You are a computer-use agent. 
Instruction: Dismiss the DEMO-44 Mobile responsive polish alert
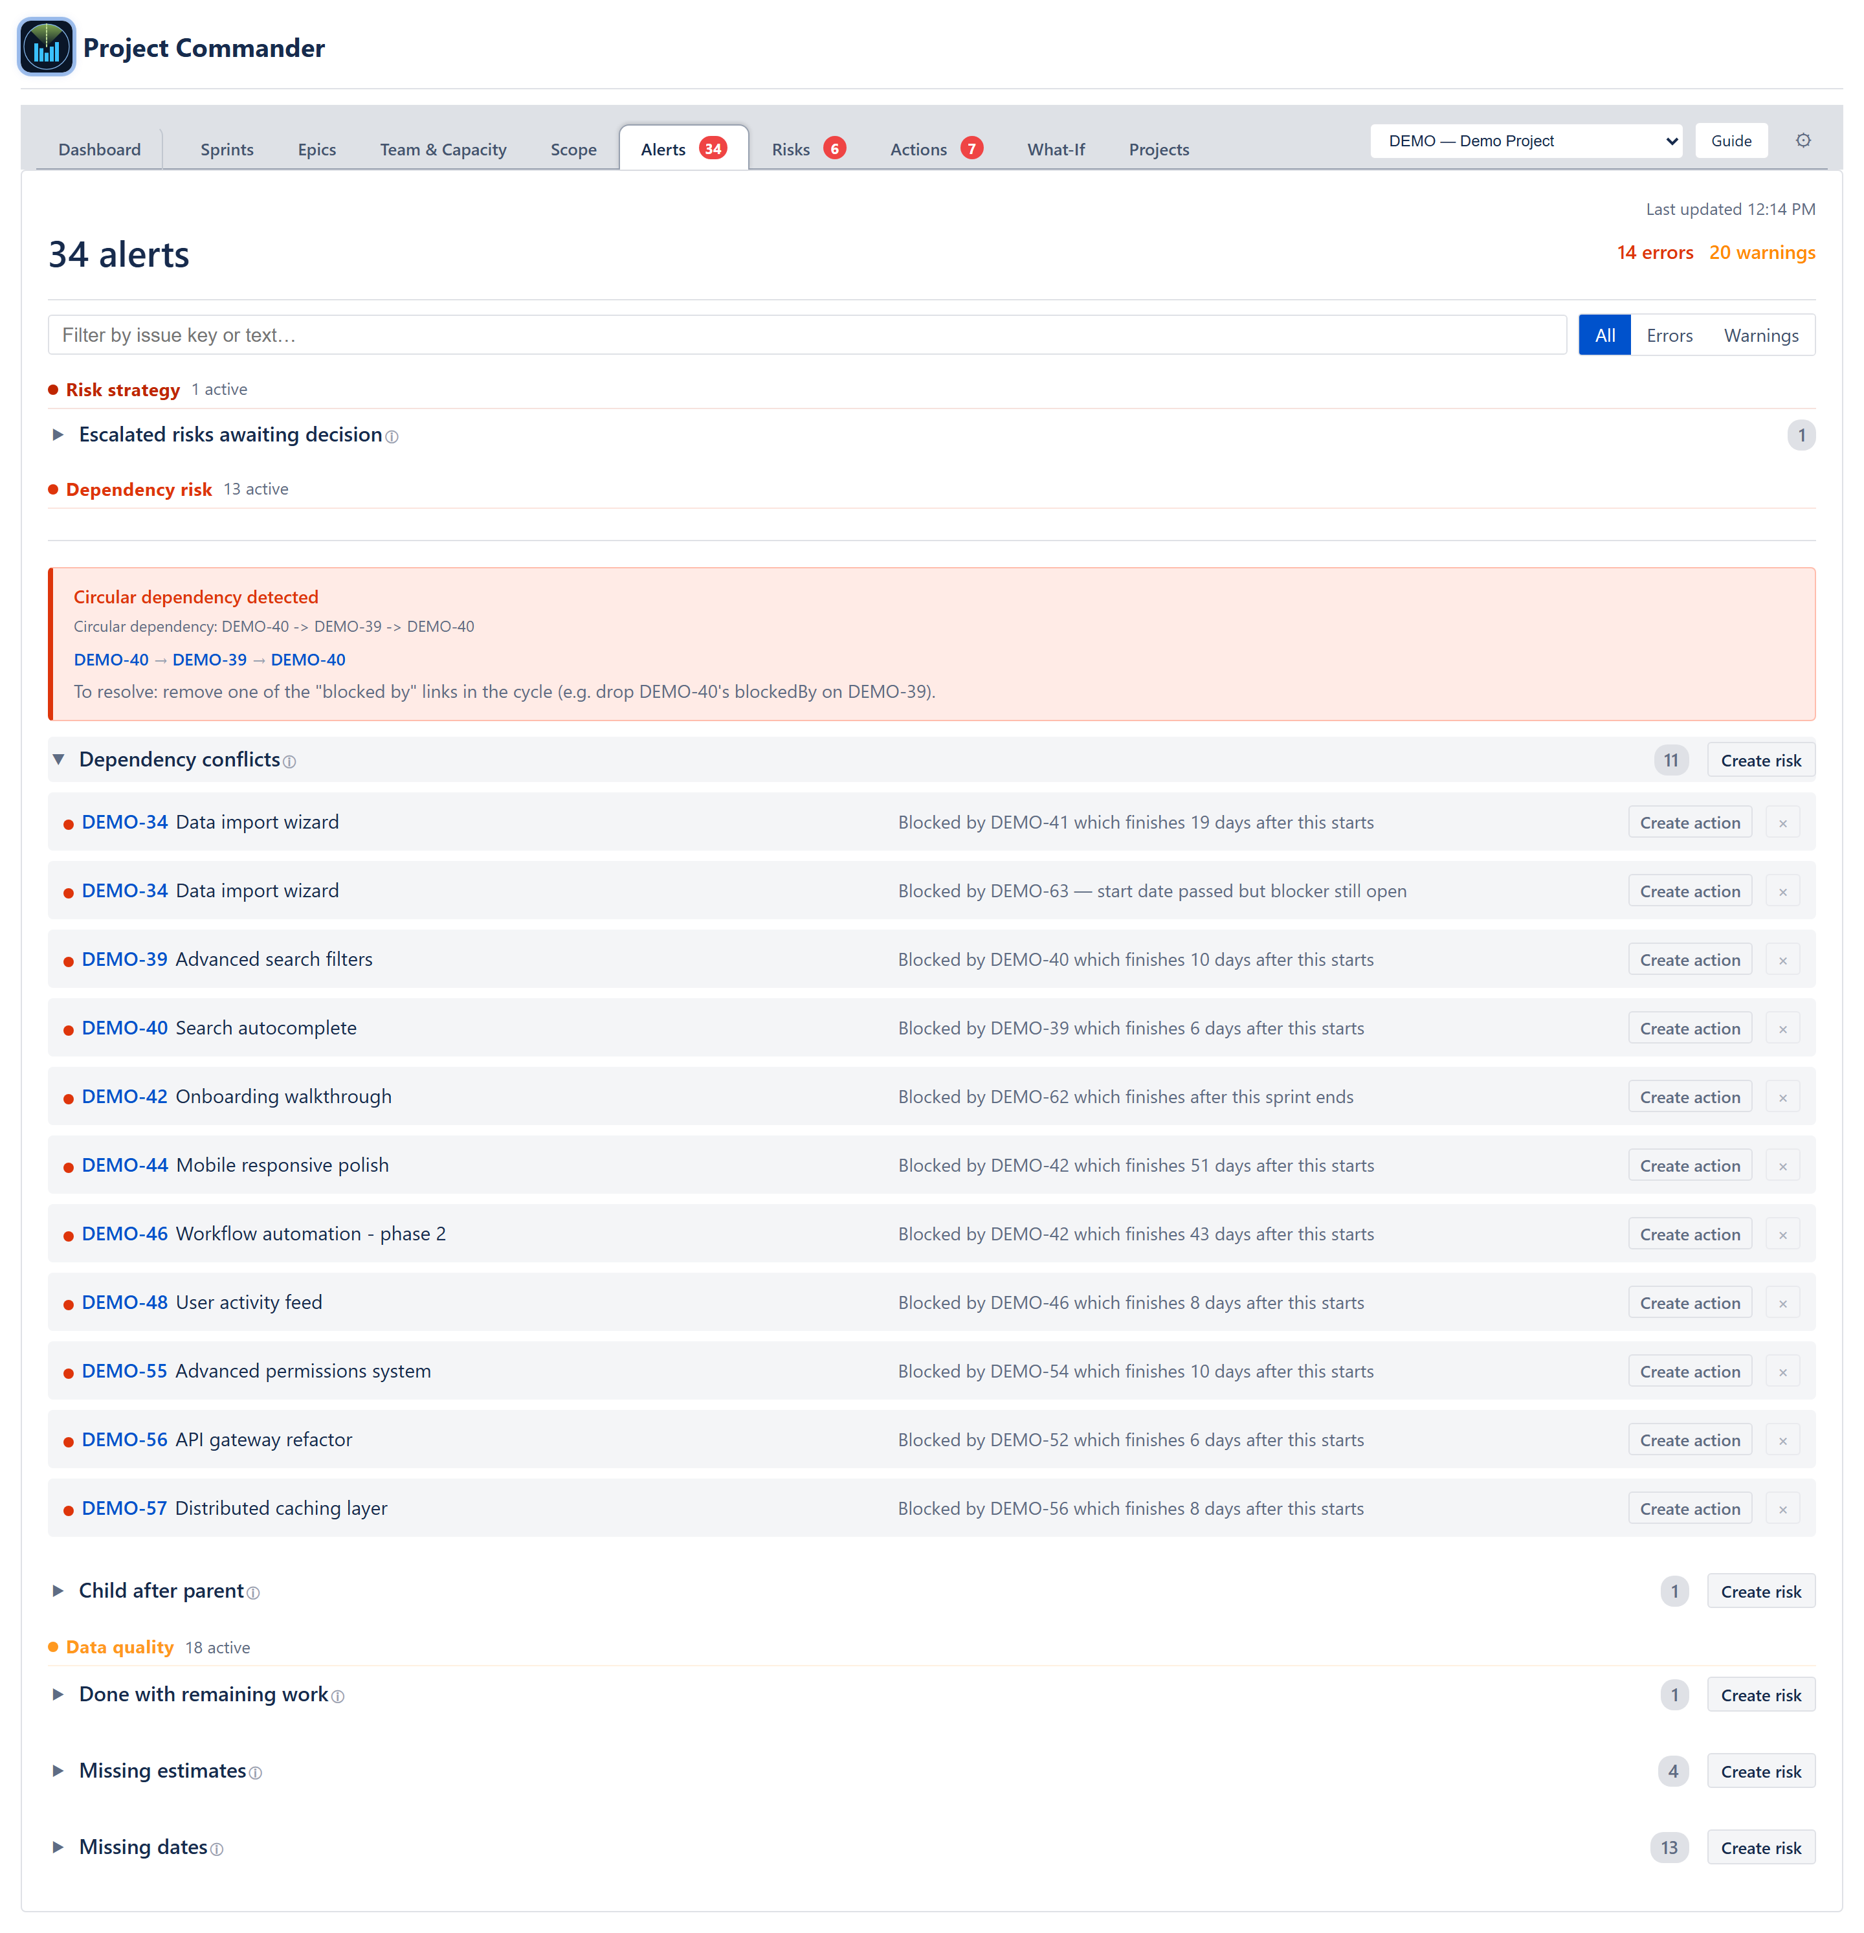pyautogui.click(x=1783, y=1166)
